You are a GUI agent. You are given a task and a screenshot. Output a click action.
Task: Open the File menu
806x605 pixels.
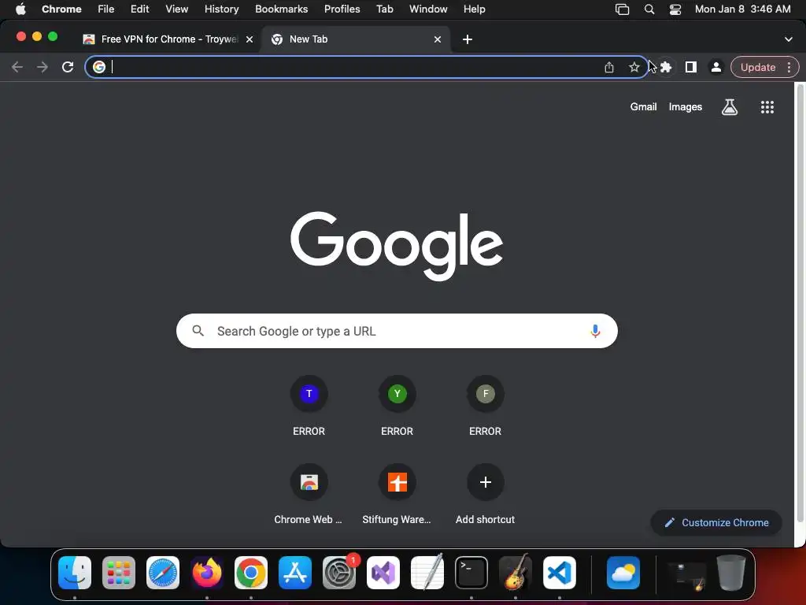pyautogui.click(x=106, y=9)
